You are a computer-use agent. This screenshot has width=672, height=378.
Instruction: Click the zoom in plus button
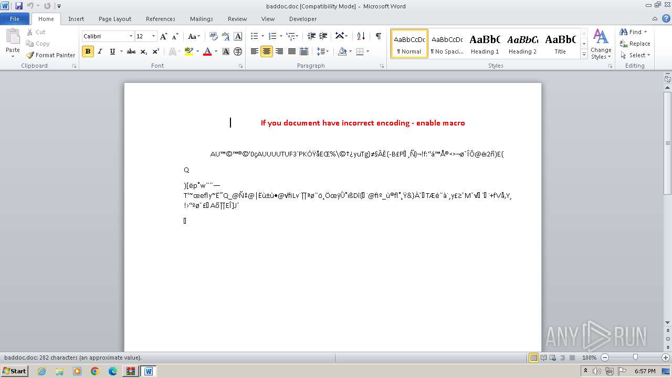pos(666,358)
